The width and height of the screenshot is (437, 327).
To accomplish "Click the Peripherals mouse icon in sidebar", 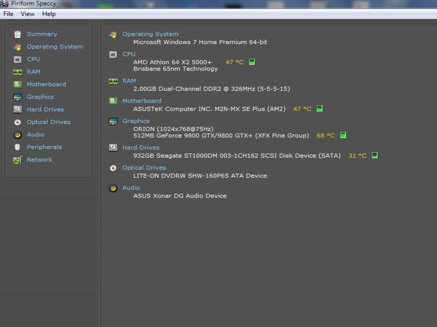I will click(x=17, y=147).
